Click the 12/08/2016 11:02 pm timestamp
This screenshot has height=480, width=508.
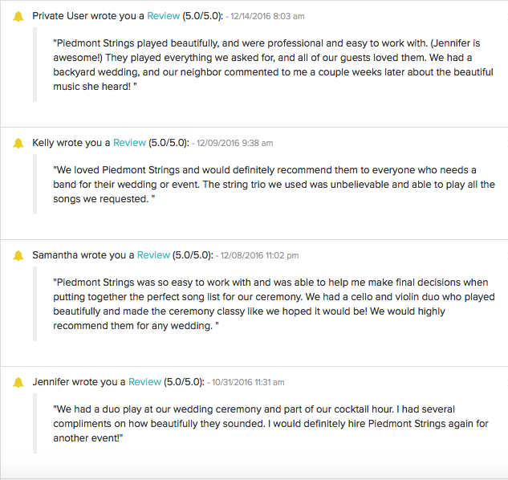tap(259, 255)
